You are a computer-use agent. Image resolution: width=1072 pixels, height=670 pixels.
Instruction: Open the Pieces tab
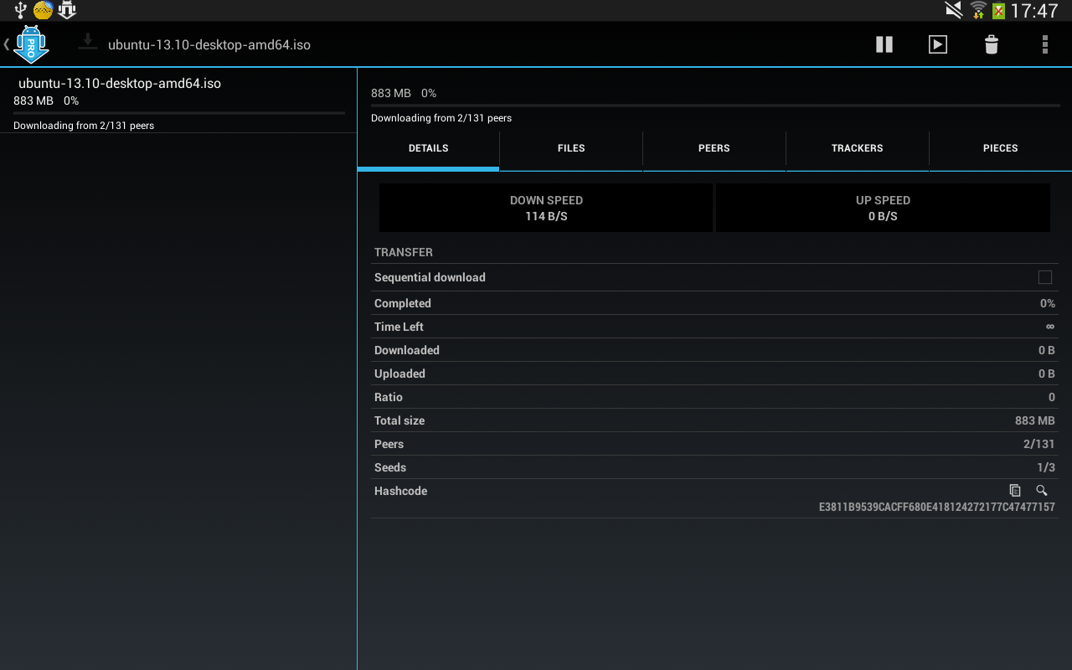click(x=1000, y=148)
